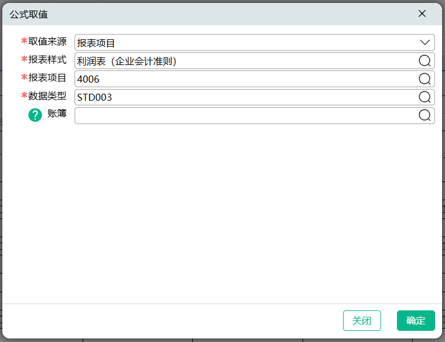Click the 报表样式 field label

47,60
